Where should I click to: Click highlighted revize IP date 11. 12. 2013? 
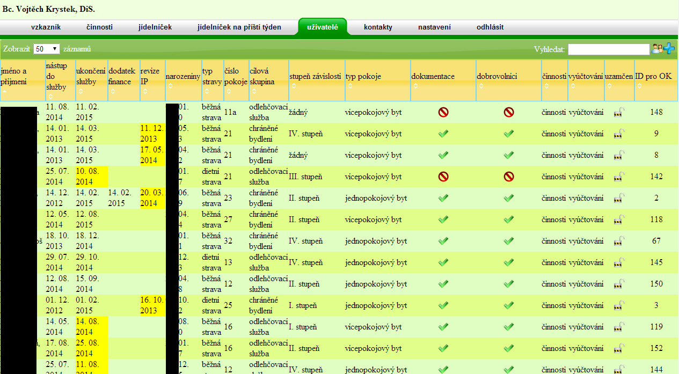tap(152, 134)
